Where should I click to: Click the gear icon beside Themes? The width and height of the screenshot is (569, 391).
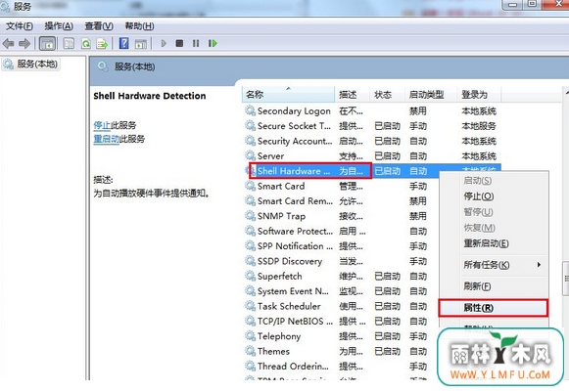coord(250,351)
